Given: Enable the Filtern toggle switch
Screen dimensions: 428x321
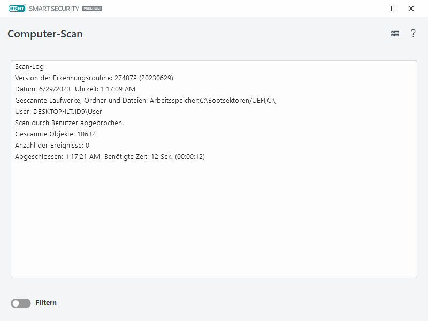Looking at the screenshot, I should coord(21,303).
